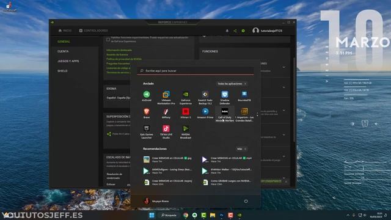
Task: Open Google Chrome from the taskbar
Action: click(x=186, y=215)
